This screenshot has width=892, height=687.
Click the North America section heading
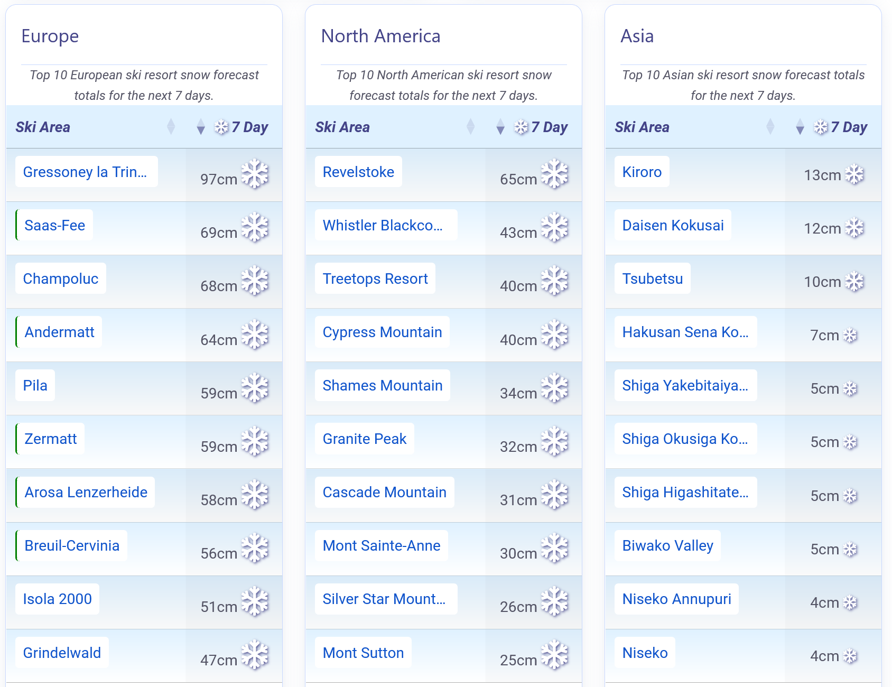tap(380, 36)
